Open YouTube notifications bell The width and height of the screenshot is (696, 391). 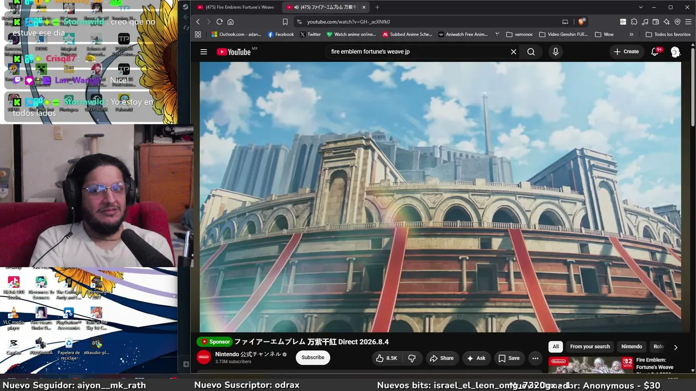[655, 52]
